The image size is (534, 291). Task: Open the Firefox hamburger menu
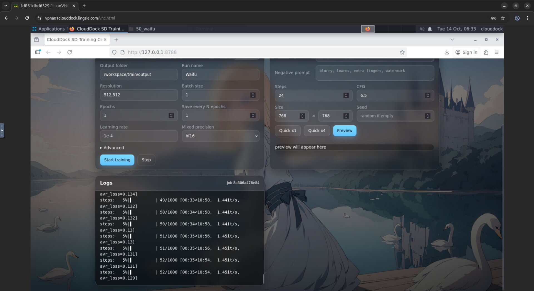point(497,52)
